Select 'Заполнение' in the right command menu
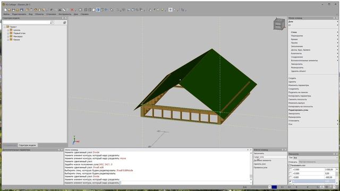Screen dimensions: 340x191 pyautogui.click(x=297, y=46)
